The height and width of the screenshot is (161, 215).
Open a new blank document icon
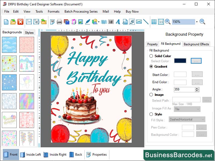6,22
